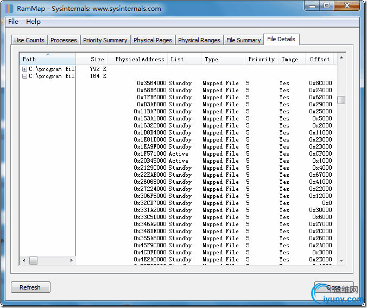This screenshot has width=367, height=308.
Task: Click the vertical scrollbar up arrow
Action: point(341,57)
